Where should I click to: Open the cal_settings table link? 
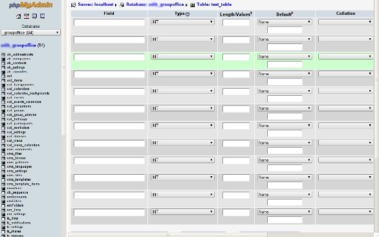pos(16,132)
